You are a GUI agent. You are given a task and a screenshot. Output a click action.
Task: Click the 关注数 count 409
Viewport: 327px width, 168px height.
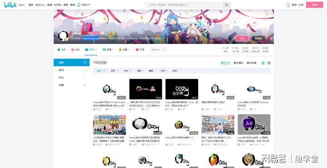[225, 51]
